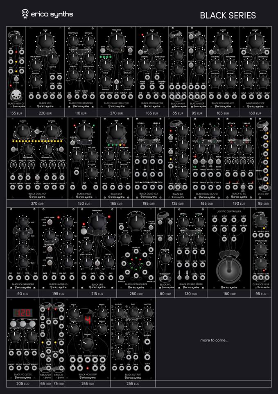The width and height of the screenshot is (278, 394).
Task: Push the SET button on Black VC Clock
Action: [x=23, y=324]
